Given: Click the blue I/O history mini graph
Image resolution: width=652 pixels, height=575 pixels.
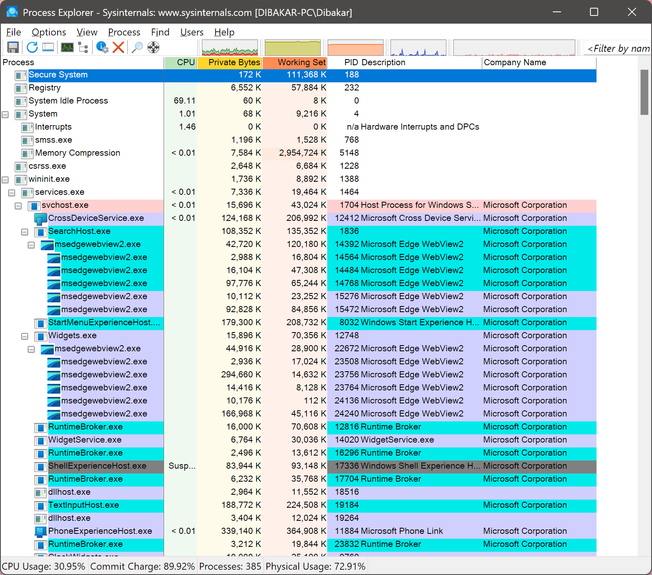Looking at the screenshot, I should click(418, 48).
